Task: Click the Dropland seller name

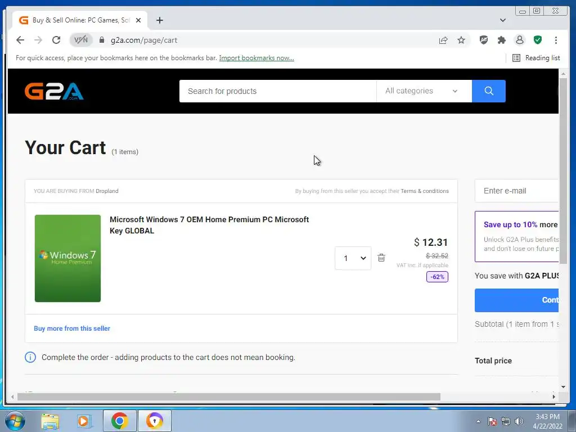Action: point(107,191)
